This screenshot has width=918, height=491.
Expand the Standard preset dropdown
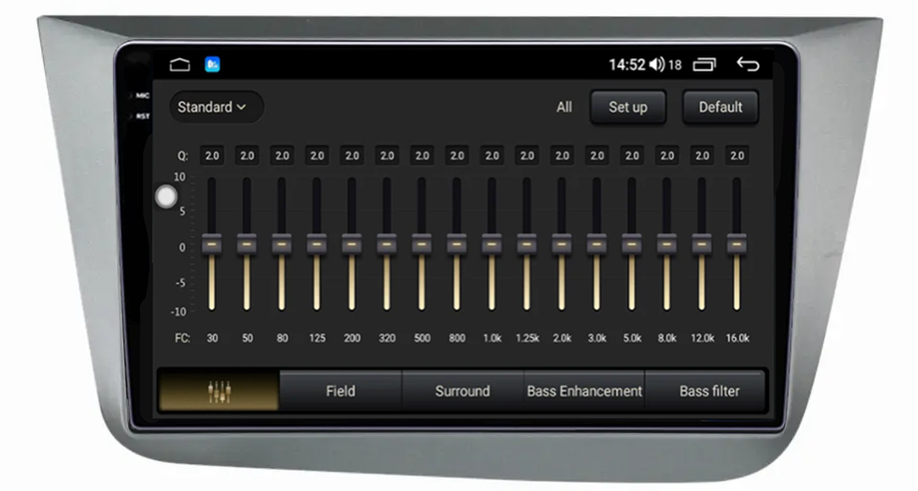click(x=211, y=107)
